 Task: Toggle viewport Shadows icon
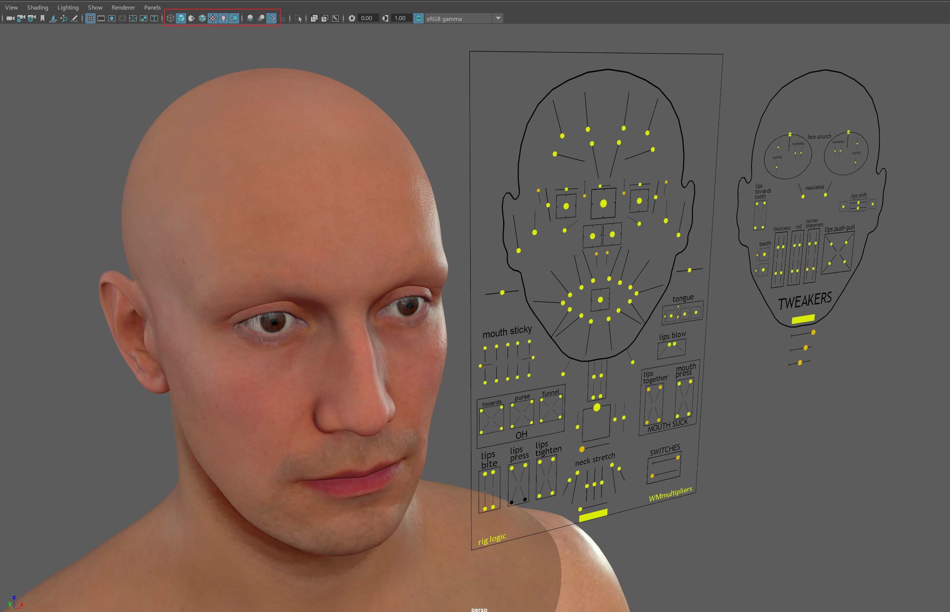[x=234, y=18]
